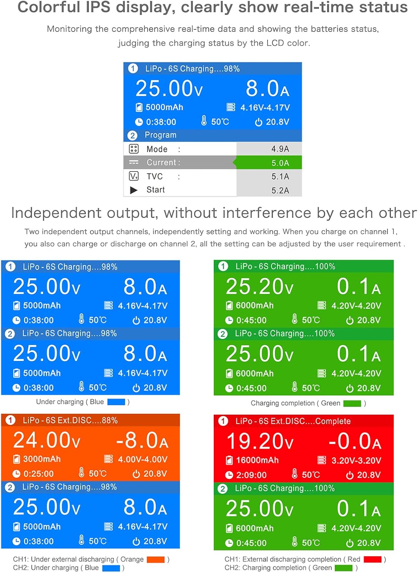Click the cell icon beside 4.00V-4.00V
Image resolution: width=418 pixels, height=573 pixels.
pyautogui.click(x=109, y=459)
